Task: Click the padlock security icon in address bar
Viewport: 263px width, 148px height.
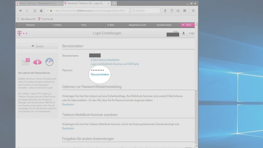Action: click(51, 11)
